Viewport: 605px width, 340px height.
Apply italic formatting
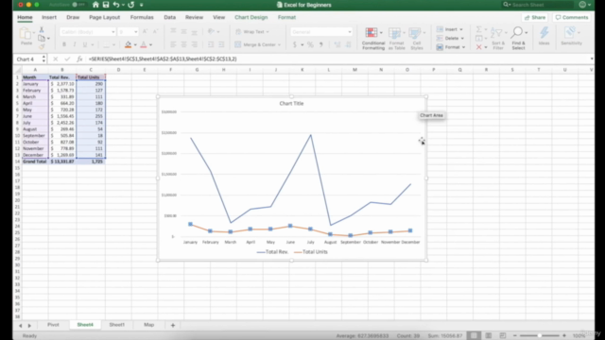point(75,44)
